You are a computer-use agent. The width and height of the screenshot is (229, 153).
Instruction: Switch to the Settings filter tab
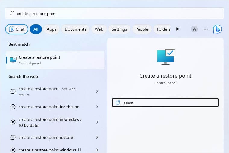coord(119,29)
